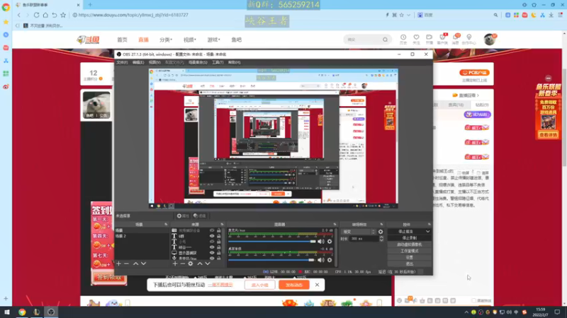Click the OBS exit button
The height and width of the screenshot is (318, 567).
click(410, 264)
